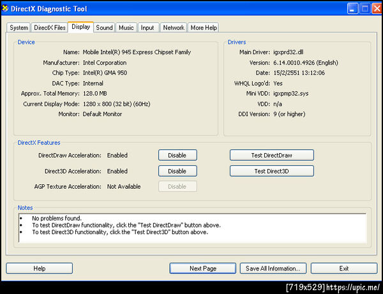
Task: Click inside the Notes text box
Action: (193, 228)
